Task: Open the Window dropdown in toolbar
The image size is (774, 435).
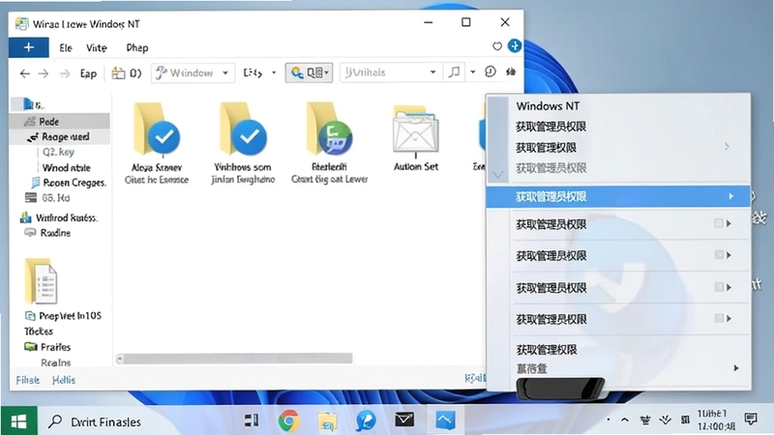Action: click(193, 73)
